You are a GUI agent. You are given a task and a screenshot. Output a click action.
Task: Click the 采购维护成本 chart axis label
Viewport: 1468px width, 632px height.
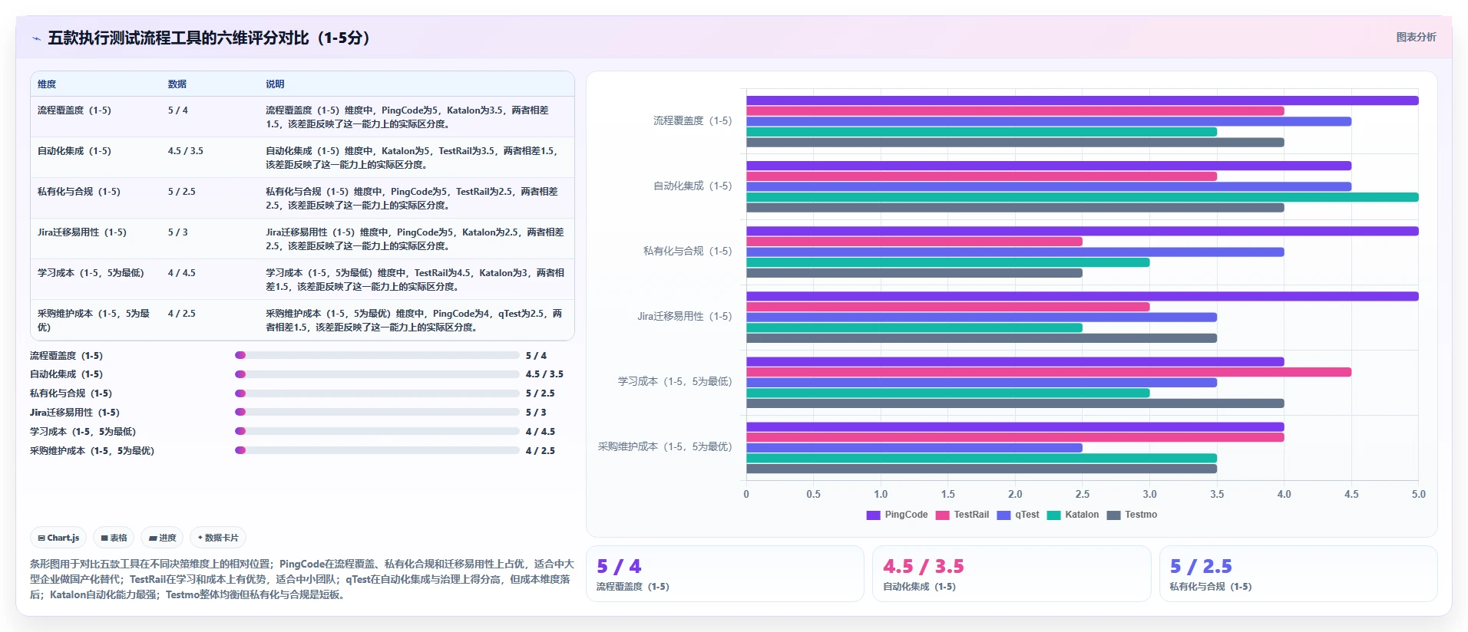[665, 447]
